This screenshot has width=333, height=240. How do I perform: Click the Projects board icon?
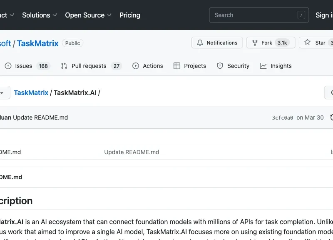178,66
